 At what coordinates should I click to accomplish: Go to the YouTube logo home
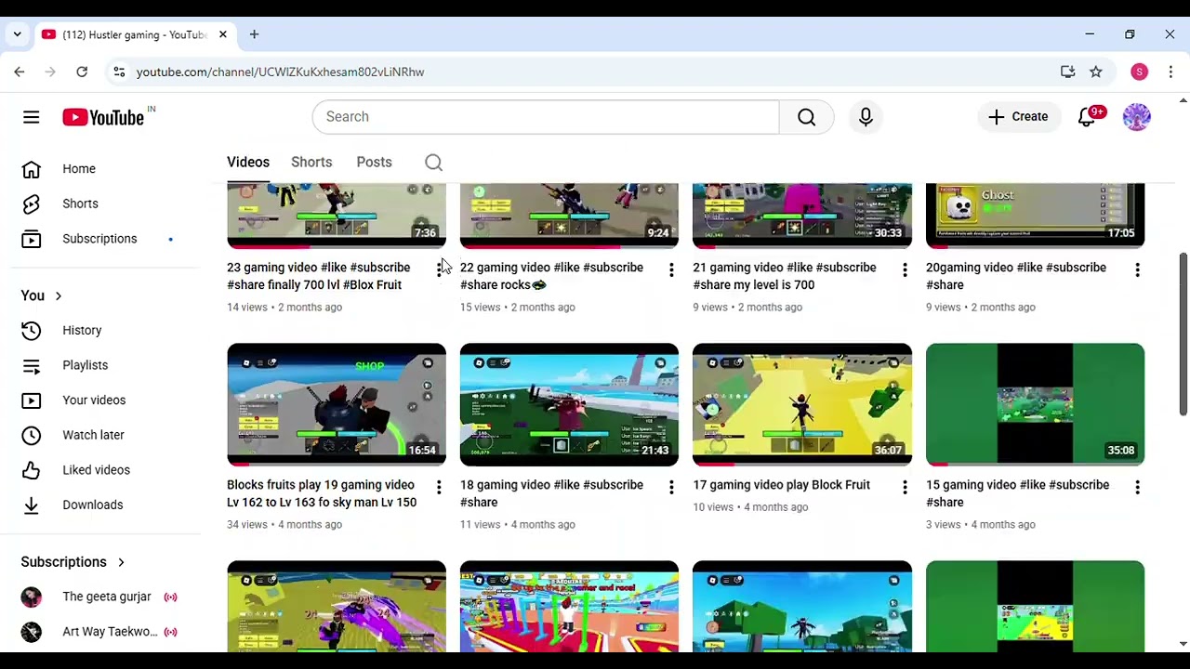(x=103, y=117)
